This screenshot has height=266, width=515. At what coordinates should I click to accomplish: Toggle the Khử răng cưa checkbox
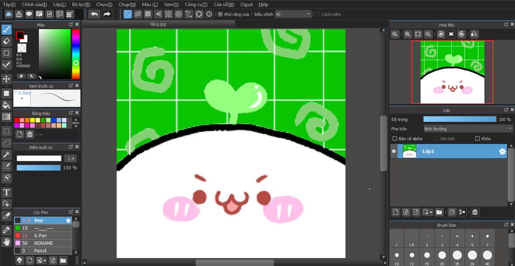pos(220,15)
